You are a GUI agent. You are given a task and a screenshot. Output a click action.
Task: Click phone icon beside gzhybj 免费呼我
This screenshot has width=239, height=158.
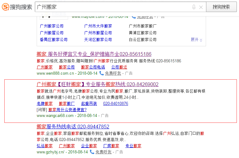[92, 152]
